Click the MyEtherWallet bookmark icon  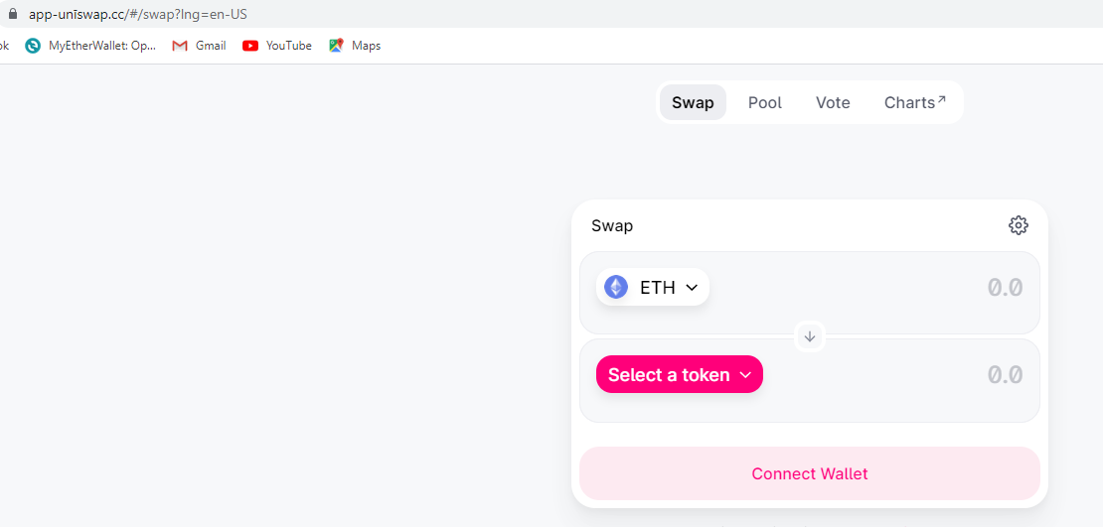click(33, 46)
